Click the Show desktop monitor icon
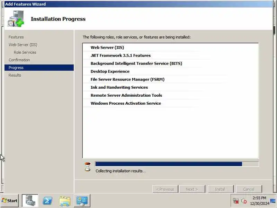Viewport: 277px width, 208px height. click(273, 201)
